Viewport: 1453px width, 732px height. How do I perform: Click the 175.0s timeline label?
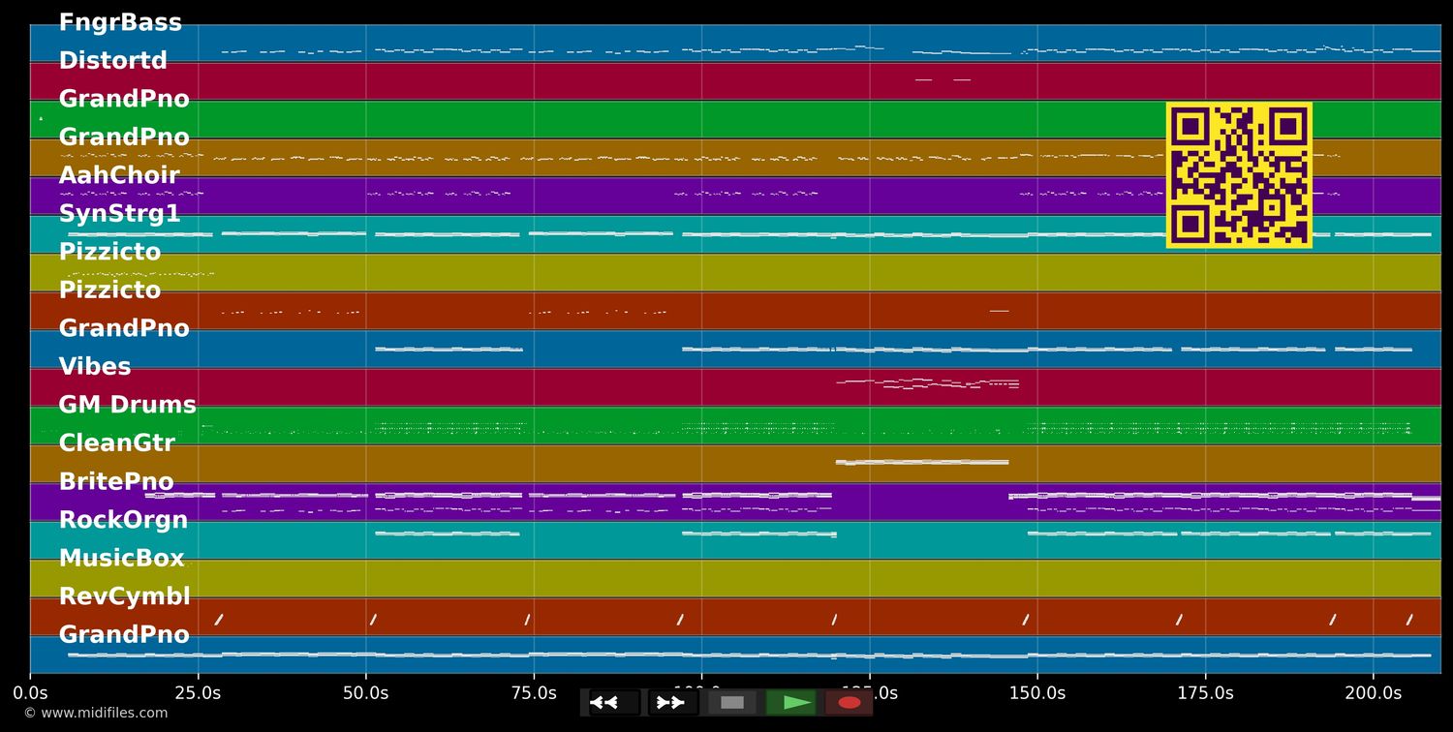pyautogui.click(x=1205, y=693)
